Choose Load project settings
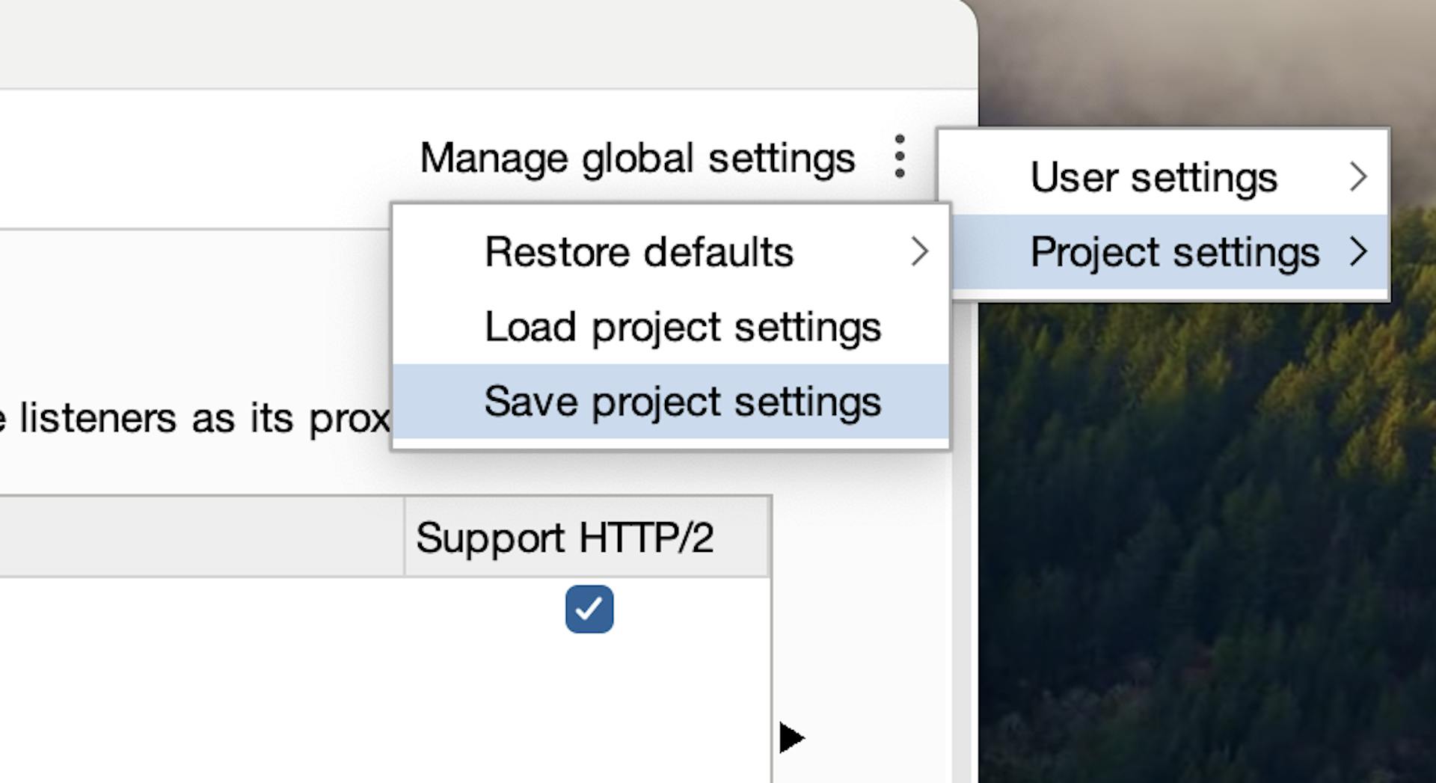 [x=682, y=327]
